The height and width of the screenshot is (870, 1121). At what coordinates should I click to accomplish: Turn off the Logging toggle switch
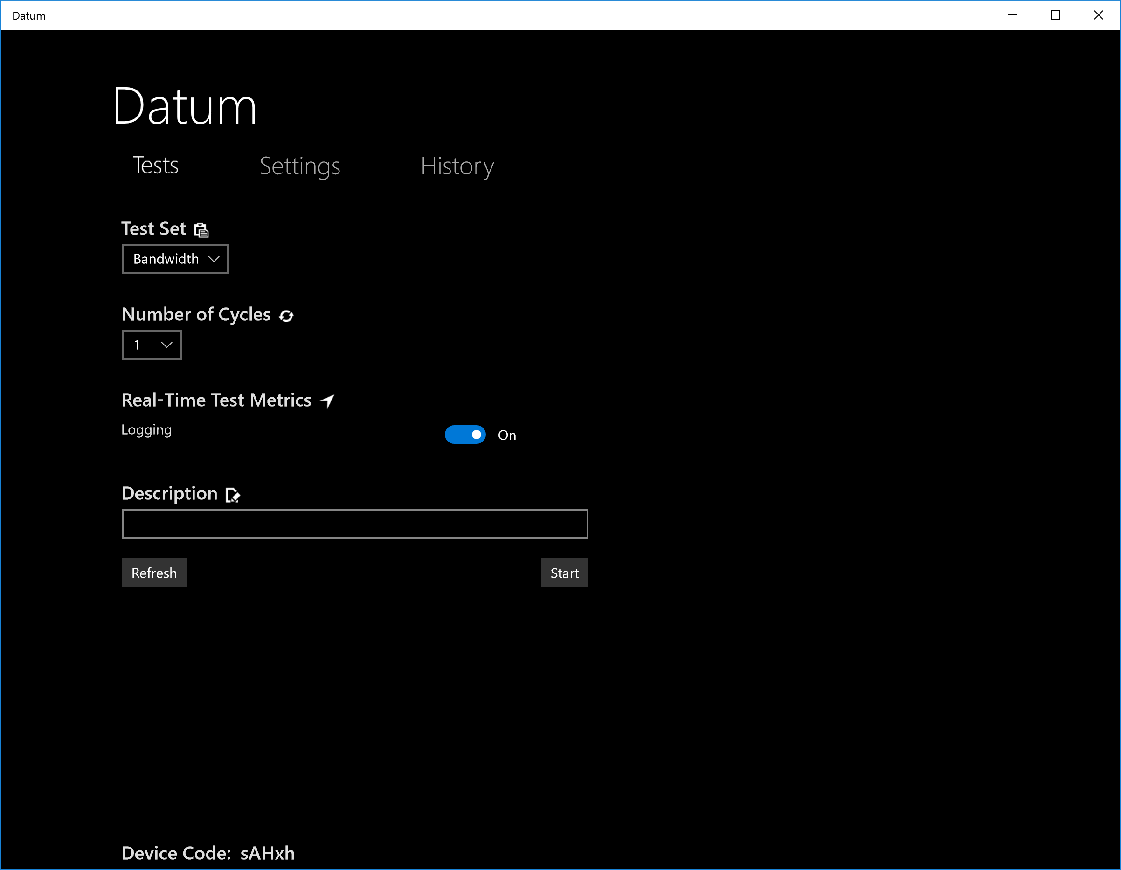465,435
